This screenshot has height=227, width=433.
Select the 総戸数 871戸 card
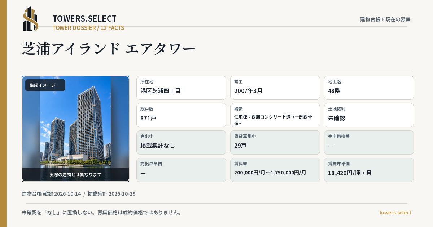(x=181, y=115)
